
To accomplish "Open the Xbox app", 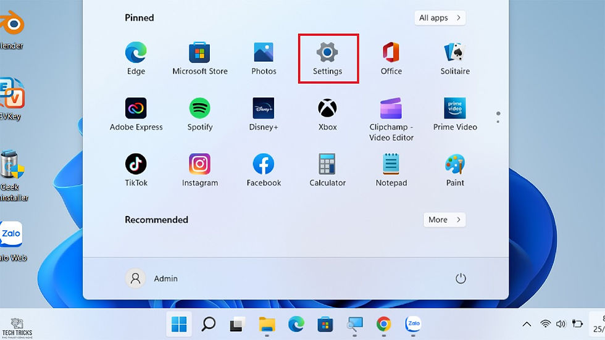I will tap(328, 115).
